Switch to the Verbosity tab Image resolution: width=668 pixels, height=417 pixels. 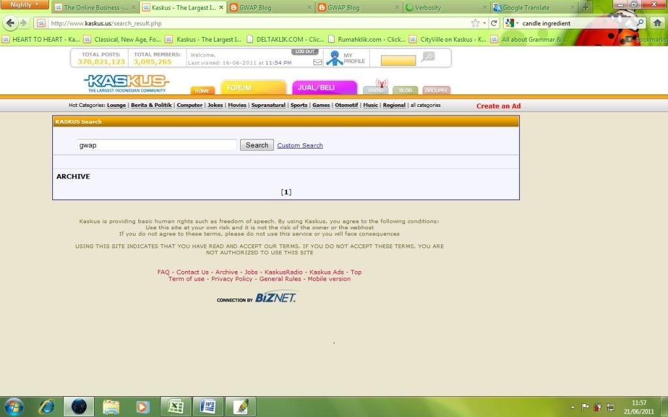coord(446,7)
